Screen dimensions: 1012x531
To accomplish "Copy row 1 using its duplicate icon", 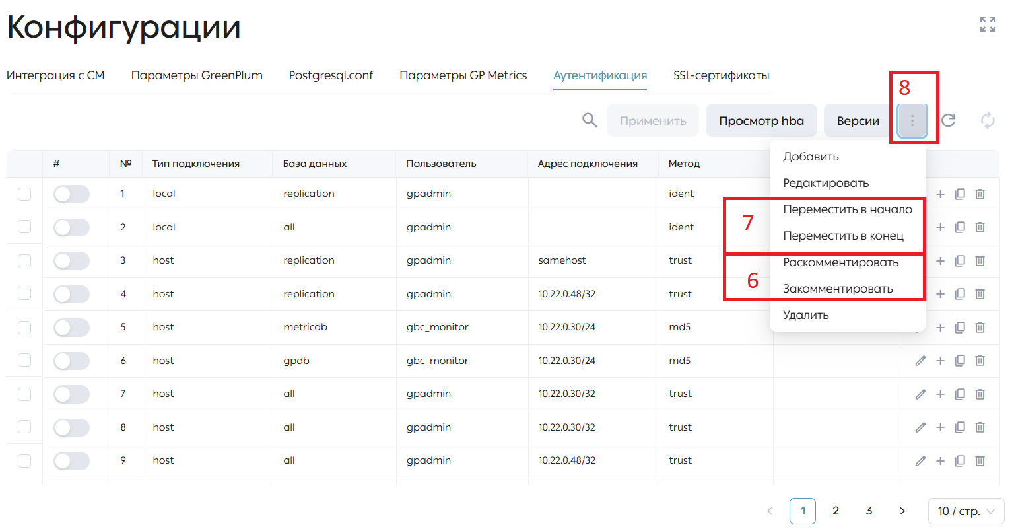I will tap(960, 194).
